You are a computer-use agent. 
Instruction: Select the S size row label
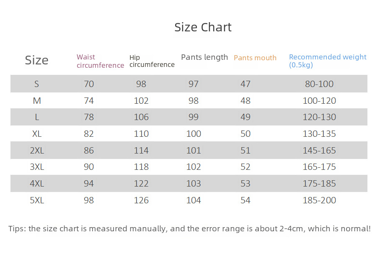(x=36, y=84)
